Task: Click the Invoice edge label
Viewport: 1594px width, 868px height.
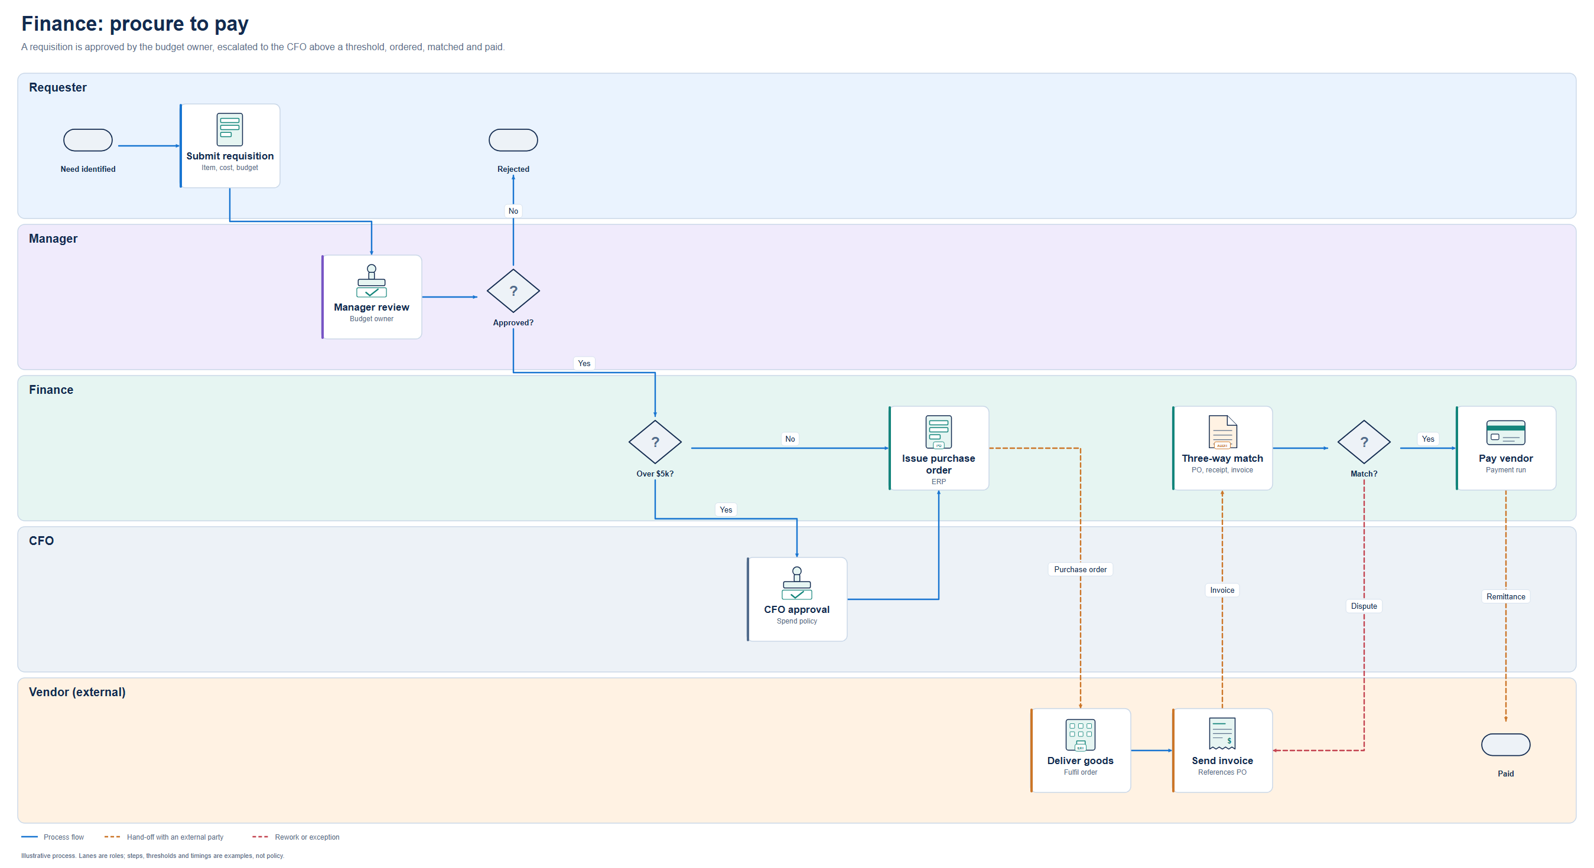Action: click(1222, 590)
